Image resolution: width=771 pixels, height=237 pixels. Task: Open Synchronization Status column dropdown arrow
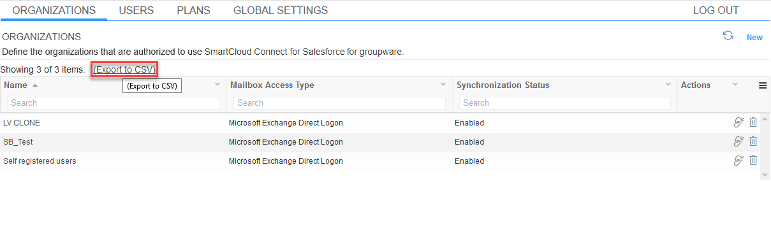click(668, 84)
